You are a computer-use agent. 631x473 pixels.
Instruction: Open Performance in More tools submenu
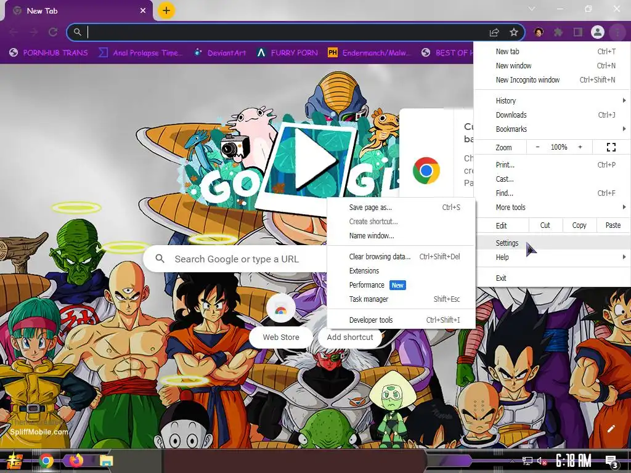(x=401, y=285)
